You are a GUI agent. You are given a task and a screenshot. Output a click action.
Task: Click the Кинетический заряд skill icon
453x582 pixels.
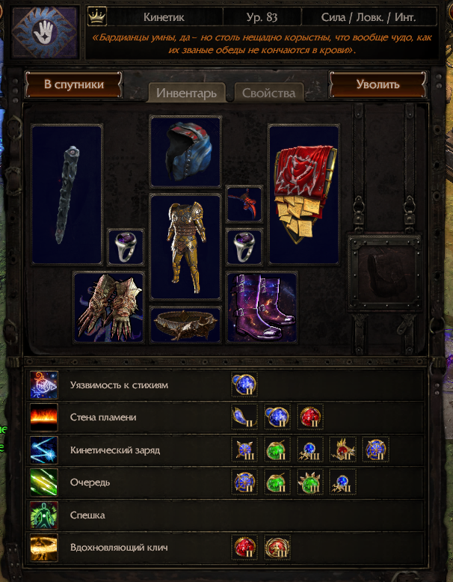click(44, 450)
